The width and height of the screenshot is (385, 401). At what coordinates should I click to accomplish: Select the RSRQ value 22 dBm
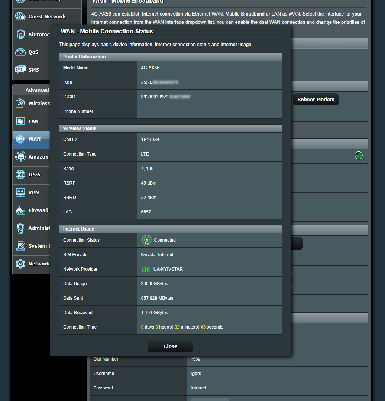[149, 198]
